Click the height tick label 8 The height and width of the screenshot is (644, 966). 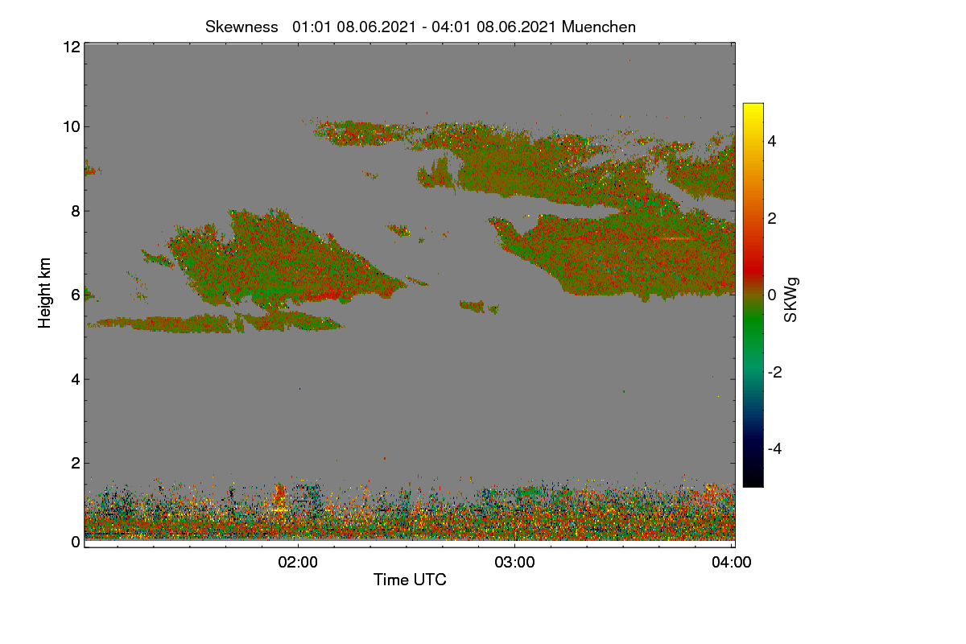tap(74, 211)
